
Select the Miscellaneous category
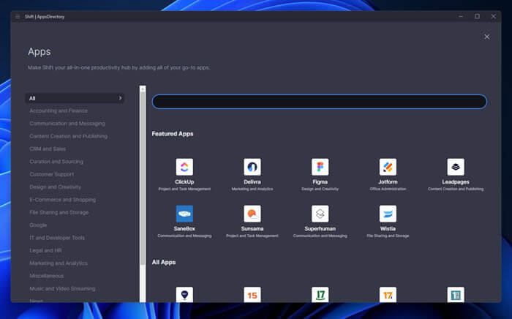point(47,276)
